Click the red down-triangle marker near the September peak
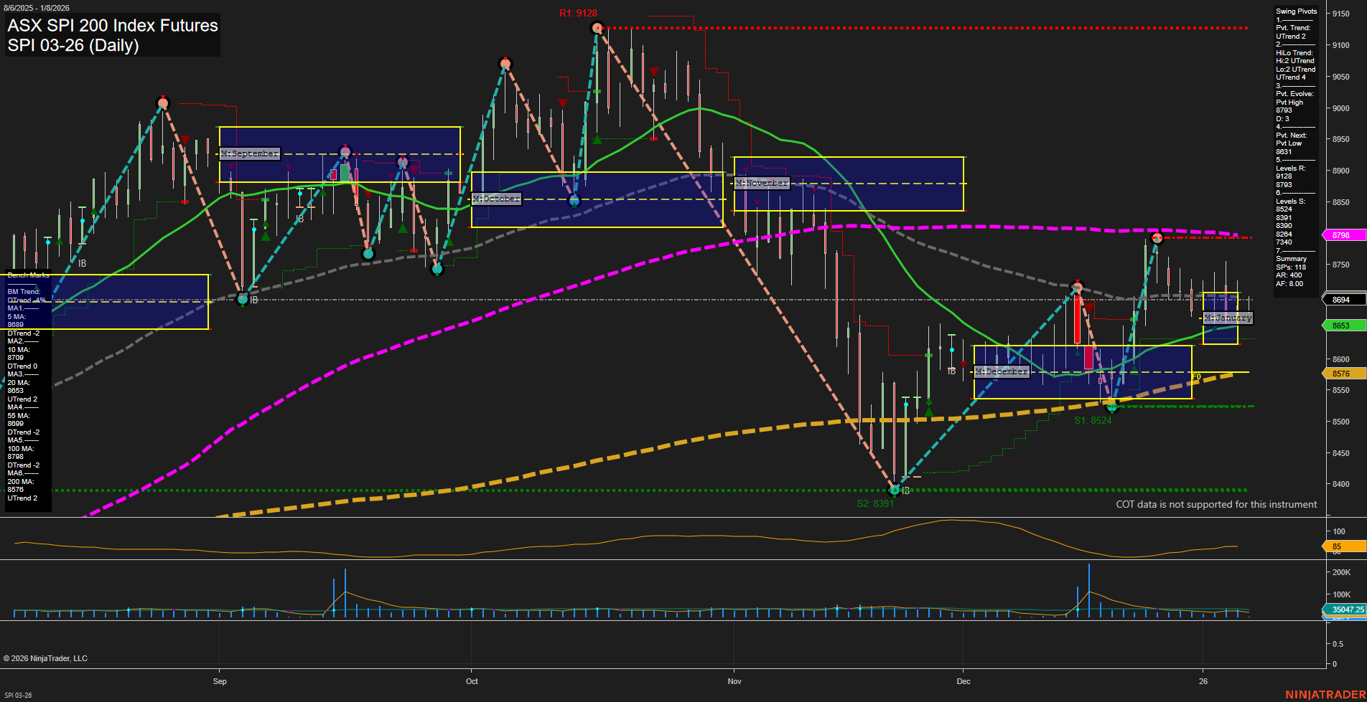Image resolution: width=1367 pixels, height=702 pixels. pos(185,141)
